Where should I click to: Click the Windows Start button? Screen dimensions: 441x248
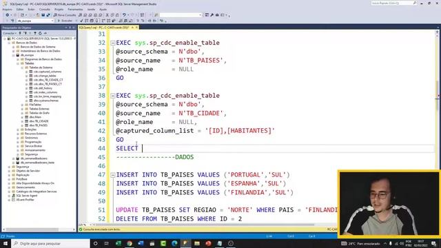click(x=6, y=243)
